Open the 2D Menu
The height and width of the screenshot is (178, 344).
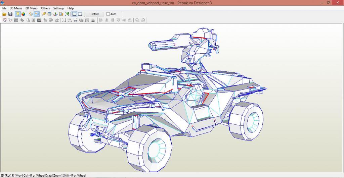31,8
